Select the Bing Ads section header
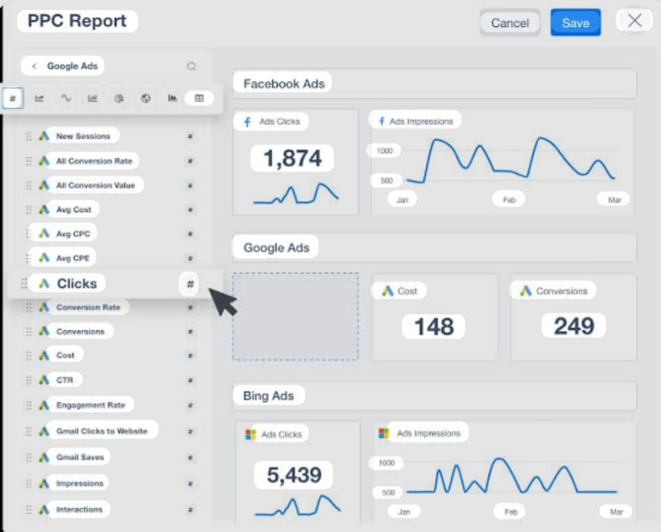 coord(434,396)
